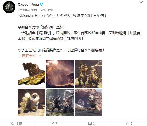
Task: Open the comments speech bubble icon
Action: click(90, 123)
